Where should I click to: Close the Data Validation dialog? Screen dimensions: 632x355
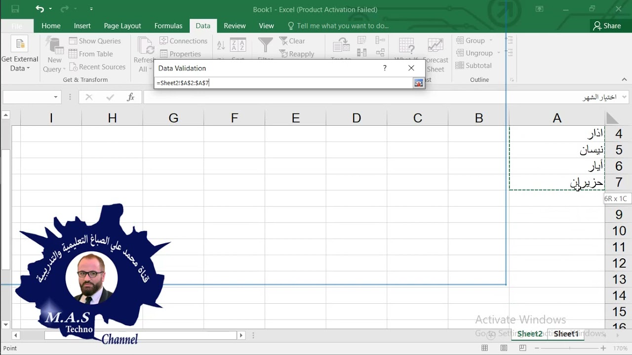tap(411, 68)
